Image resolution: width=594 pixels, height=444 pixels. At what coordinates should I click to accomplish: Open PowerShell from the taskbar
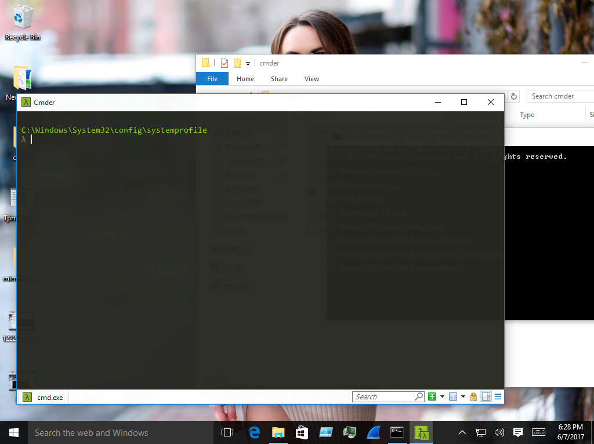tap(326, 432)
